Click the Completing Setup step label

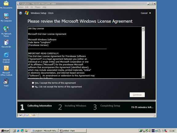click(110, 106)
